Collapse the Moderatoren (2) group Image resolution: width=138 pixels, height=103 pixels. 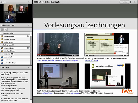(1, 45)
